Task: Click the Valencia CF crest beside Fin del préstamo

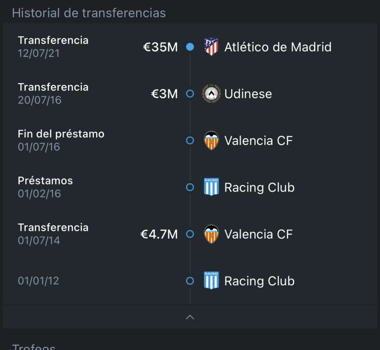Action: (211, 140)
